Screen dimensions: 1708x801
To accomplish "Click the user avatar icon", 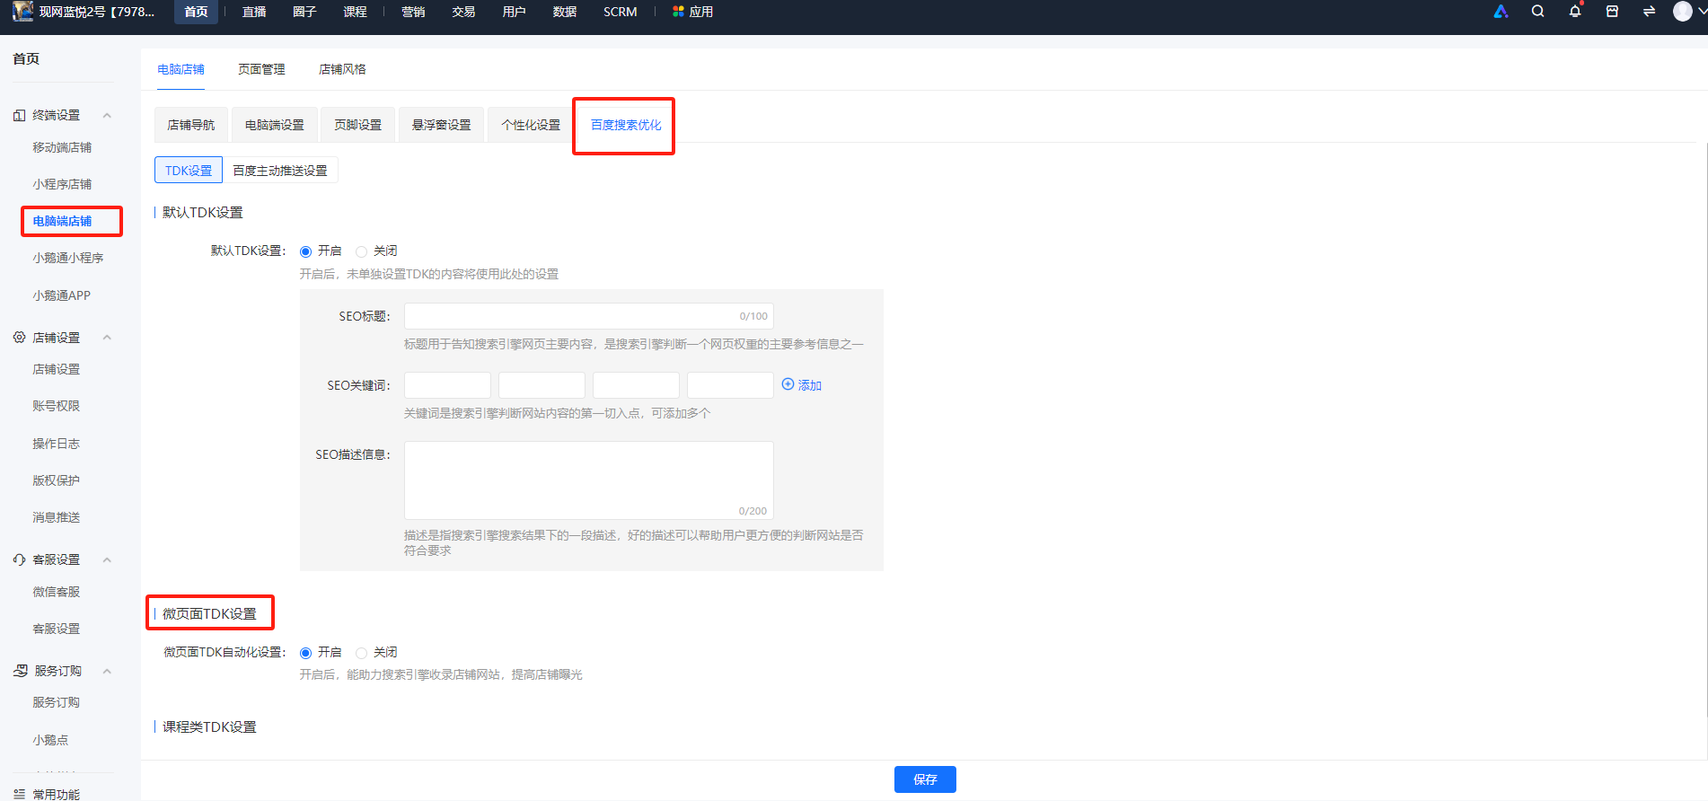I will [x=1683, y=12].
